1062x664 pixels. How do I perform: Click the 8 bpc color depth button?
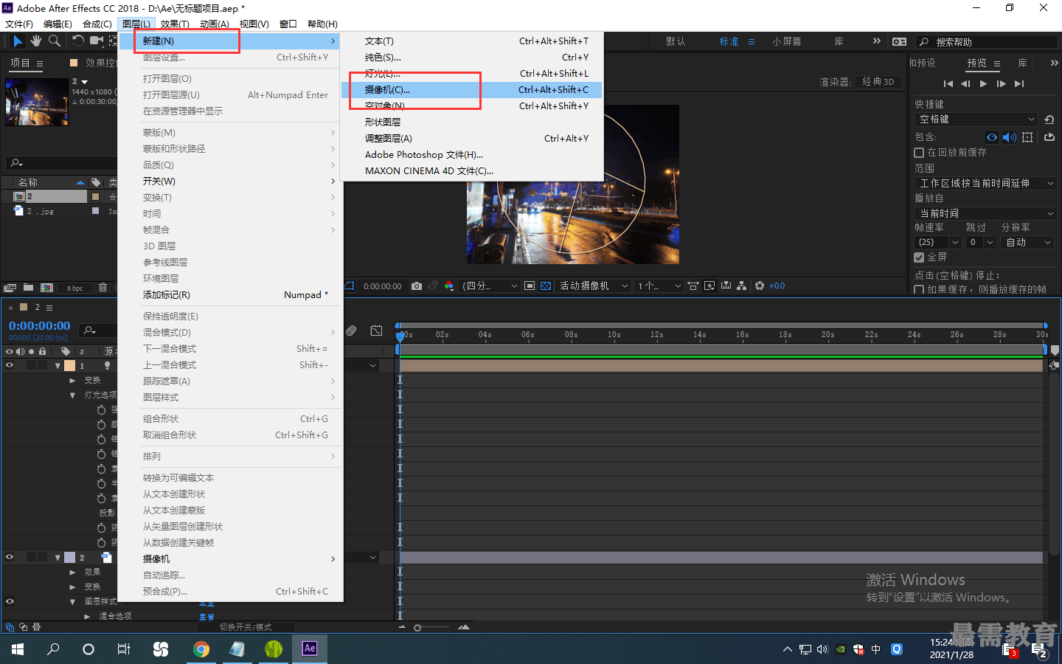(x=74, y=288)
